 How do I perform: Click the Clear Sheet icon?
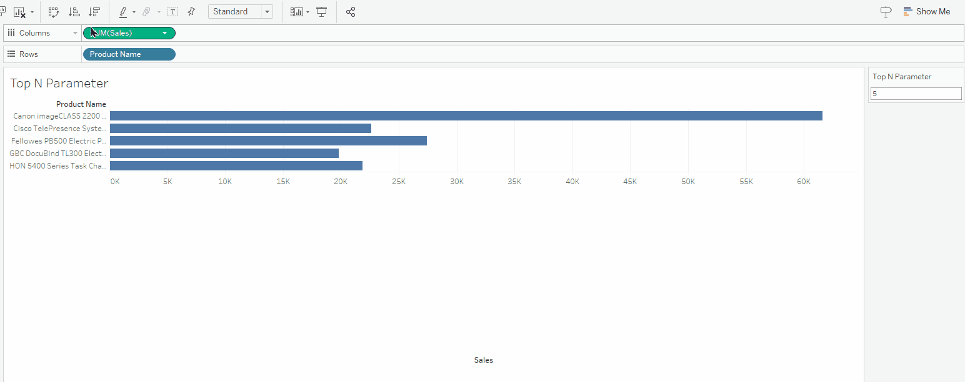point(19,12)
